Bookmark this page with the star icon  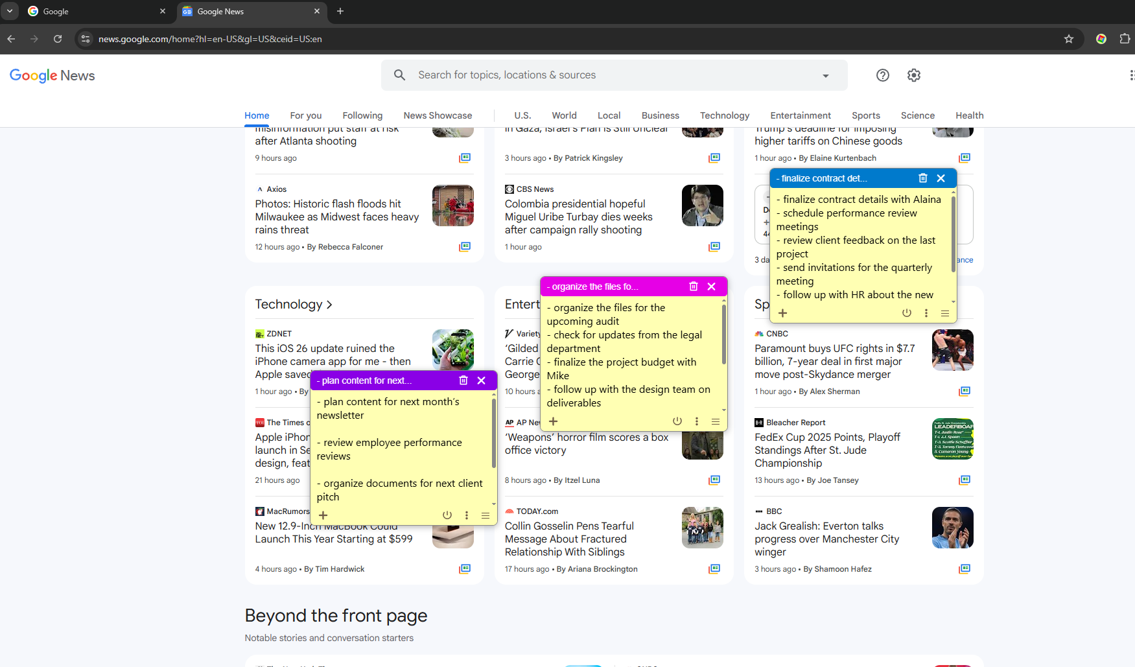coord(1069,39)
